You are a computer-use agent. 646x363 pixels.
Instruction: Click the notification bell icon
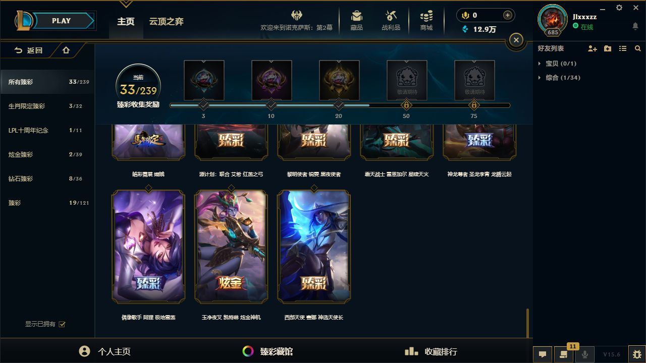(x=635, y=26)
